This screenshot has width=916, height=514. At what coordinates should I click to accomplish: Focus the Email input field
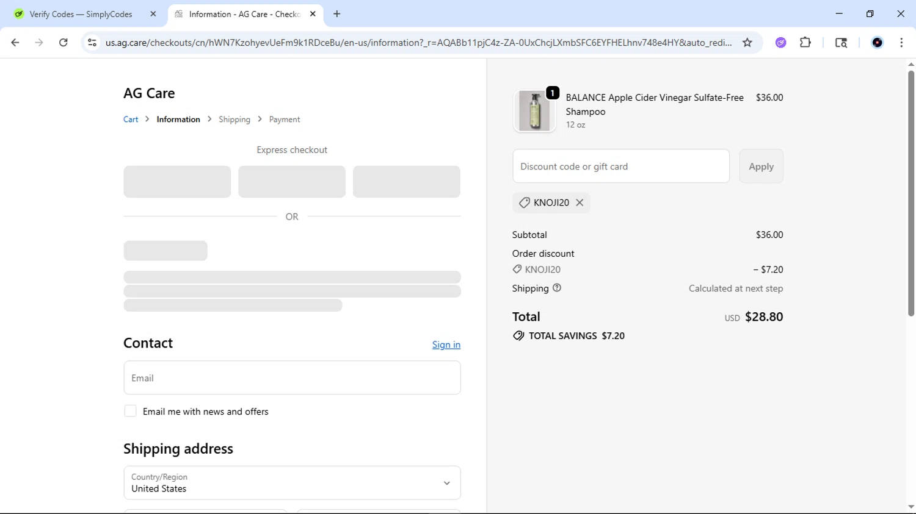[292, 378]
